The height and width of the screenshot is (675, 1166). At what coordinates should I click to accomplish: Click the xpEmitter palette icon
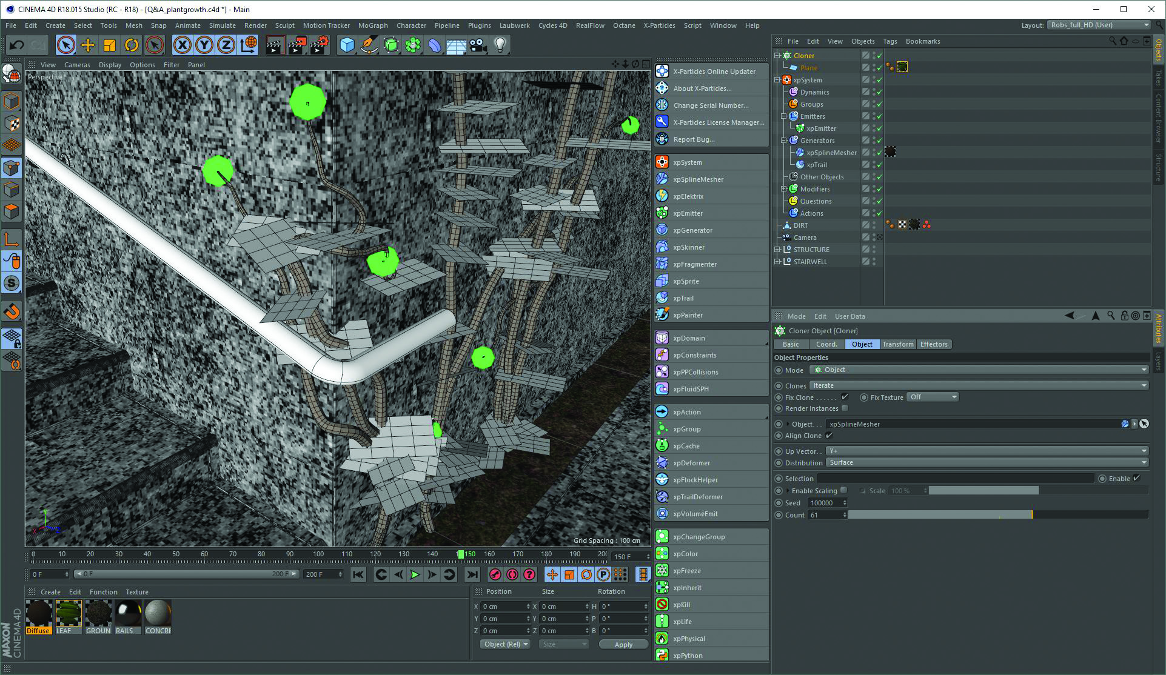(x=662, y=213)
